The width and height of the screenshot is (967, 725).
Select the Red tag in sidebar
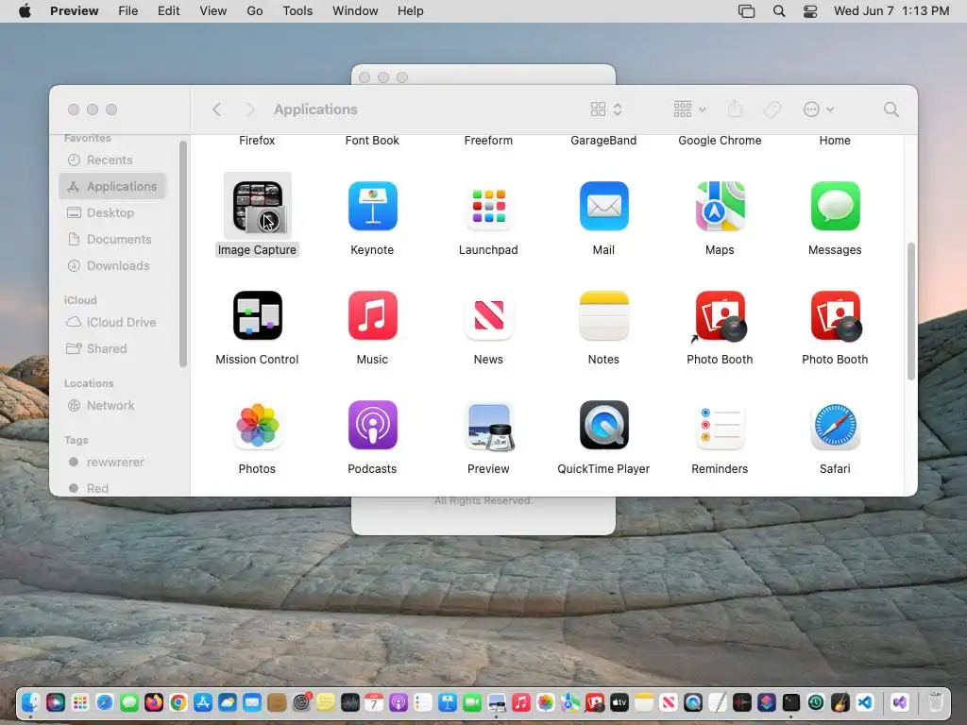pyautogui.click(x=113, y=488)
